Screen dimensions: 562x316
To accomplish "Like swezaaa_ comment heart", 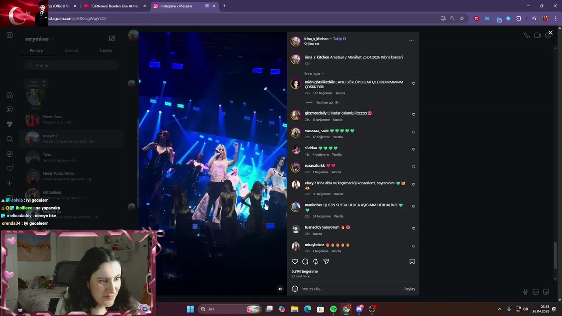I will pos(414,132).
